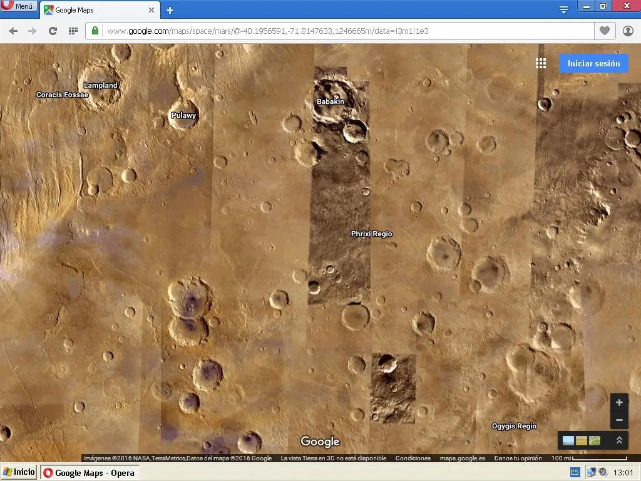
Task: Click the Babakin crater label
Action: [331, 101]
